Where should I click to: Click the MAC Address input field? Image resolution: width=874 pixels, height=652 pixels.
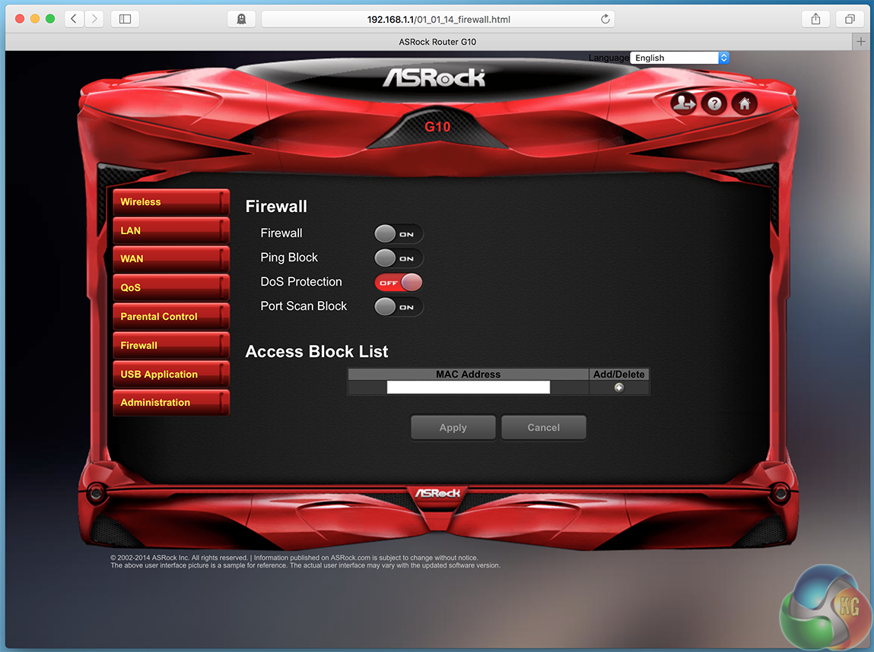click(469, 388)
